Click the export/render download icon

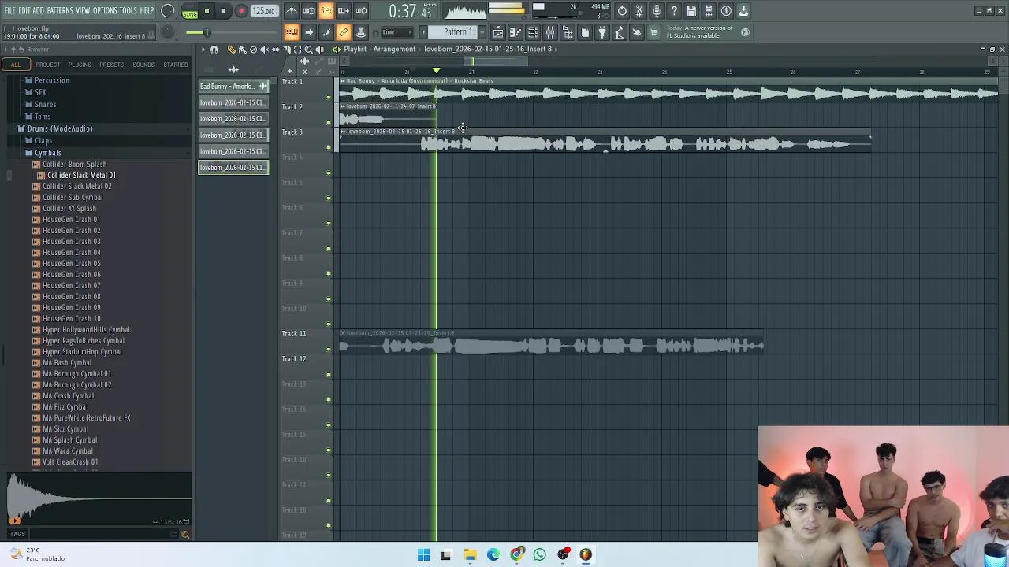coord(743,11)
